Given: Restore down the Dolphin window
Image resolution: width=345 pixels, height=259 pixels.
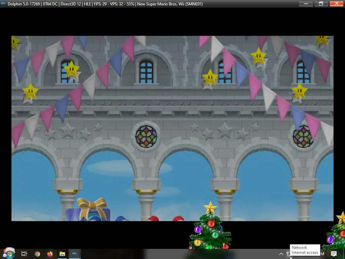Looking at the screenshot, I should pos(321,3).
